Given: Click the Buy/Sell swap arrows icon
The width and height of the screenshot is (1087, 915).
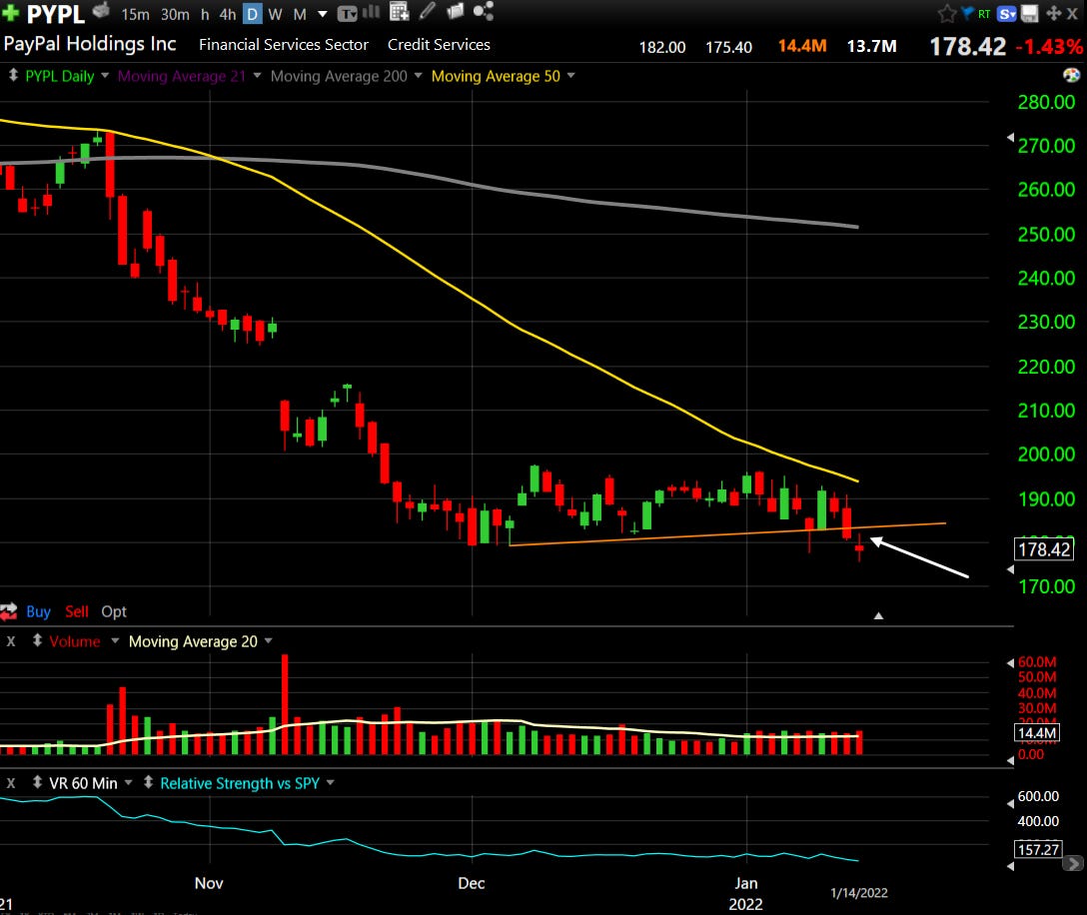Looking at the screenshot, I should [9, 611].
